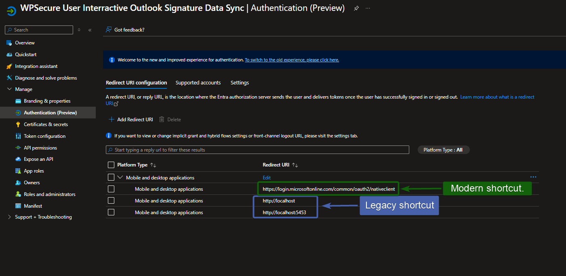Click the switch to old experience link
Image resolution: width=566 pixels, height=276 pixels.
(x=292, y=60)
